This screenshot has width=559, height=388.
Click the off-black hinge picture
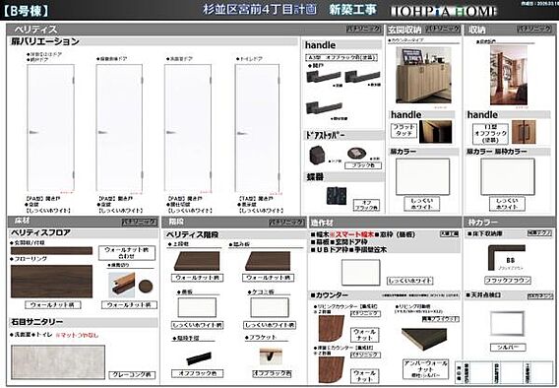pos(337,196)
